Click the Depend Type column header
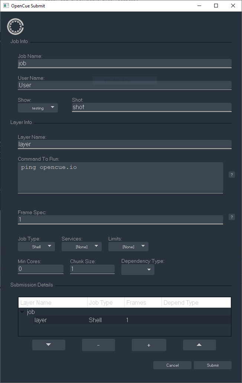The height and width of the screenshot is (383, 242). coord(196,302)
